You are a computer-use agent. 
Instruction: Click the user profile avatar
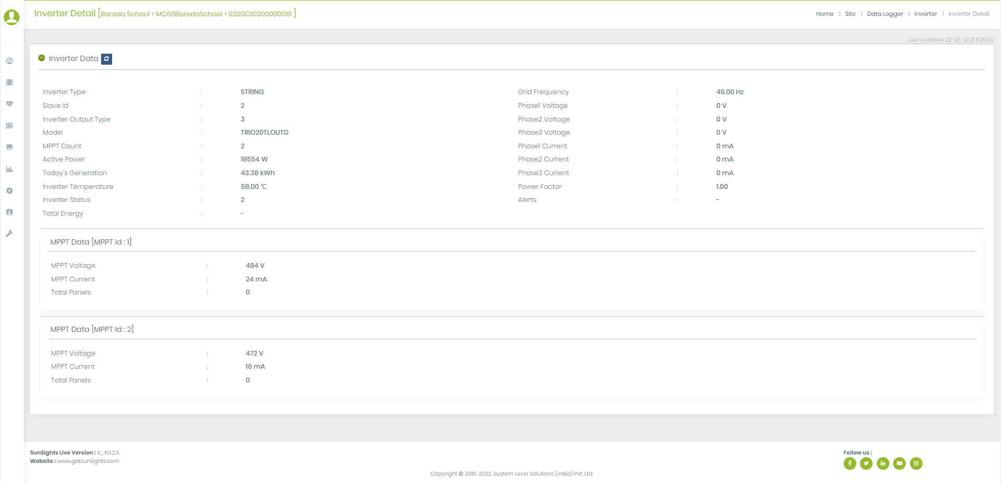12,17
